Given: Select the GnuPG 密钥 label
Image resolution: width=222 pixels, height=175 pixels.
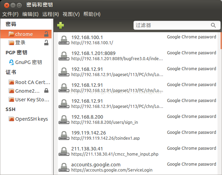Looking at the screenshot, I should (x=29, y=62).
